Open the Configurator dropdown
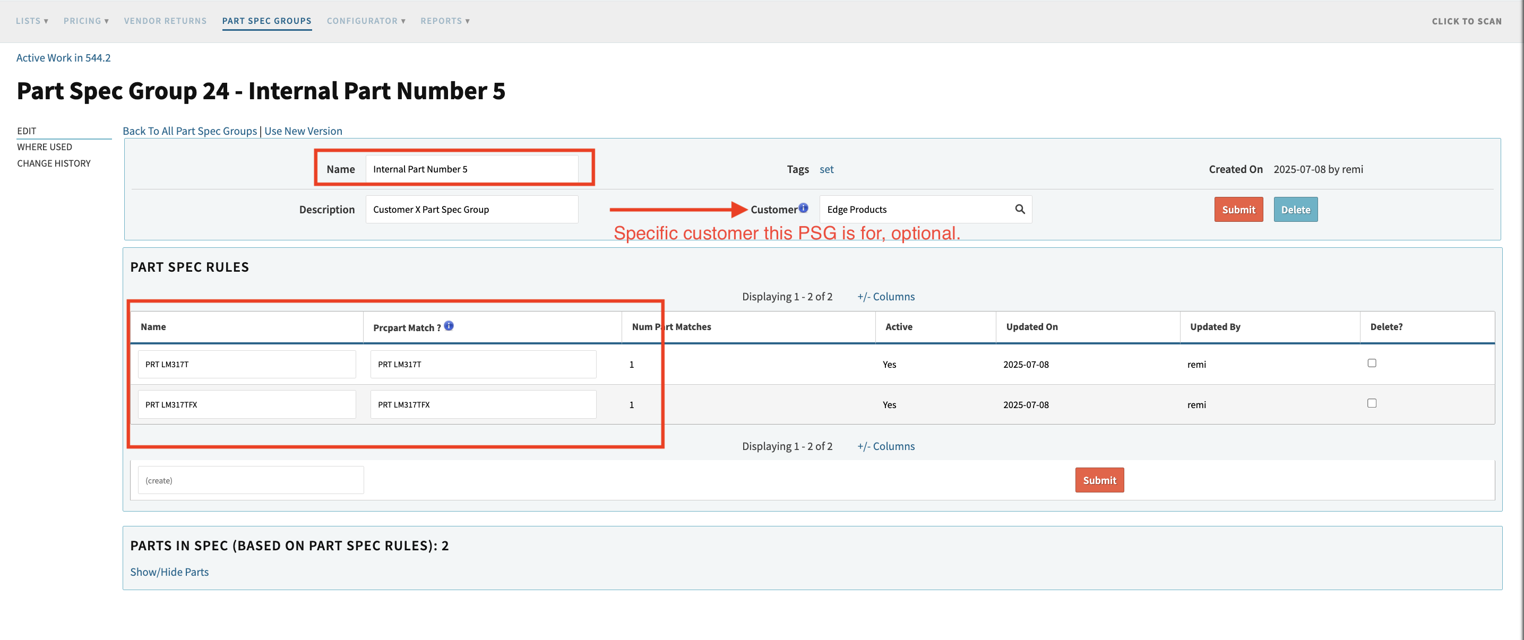1524x640 pixels. (366, 21)
